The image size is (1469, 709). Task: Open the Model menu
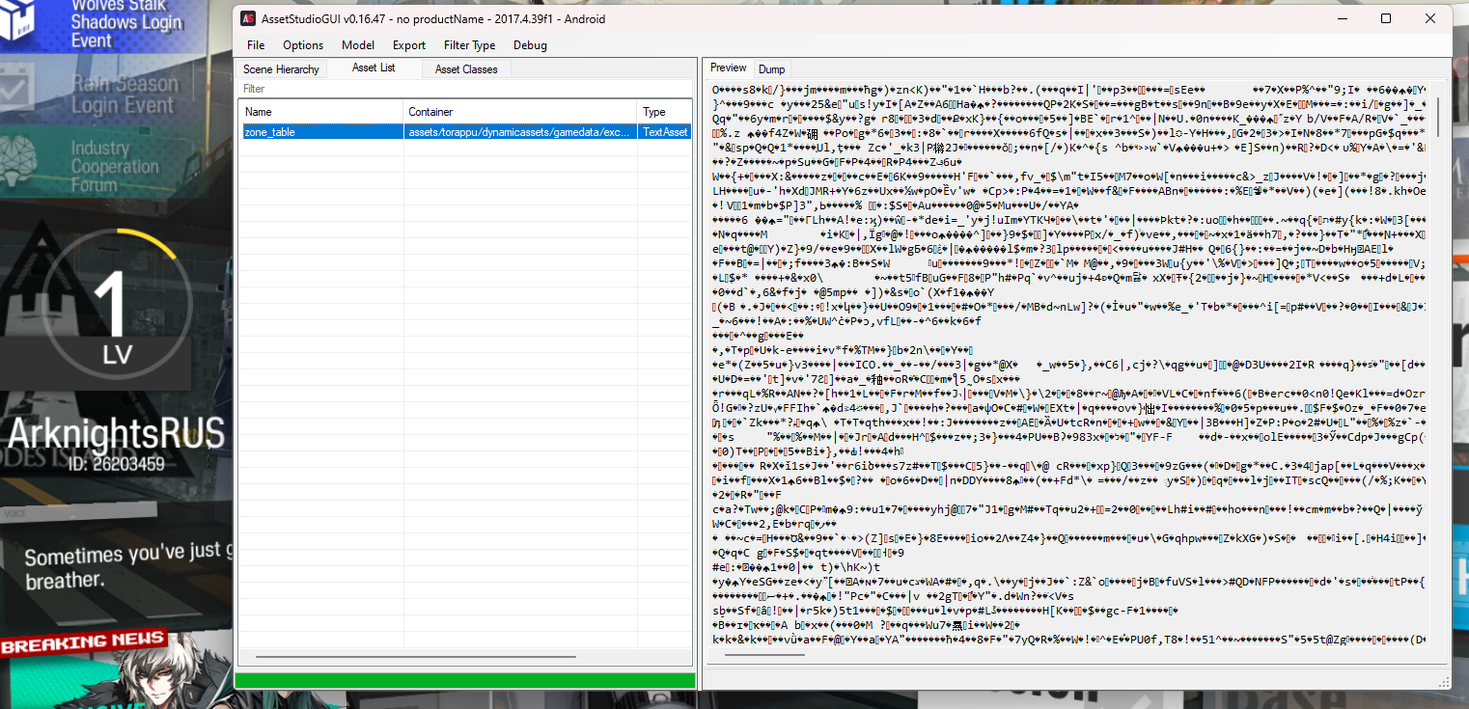pos(358,45)
